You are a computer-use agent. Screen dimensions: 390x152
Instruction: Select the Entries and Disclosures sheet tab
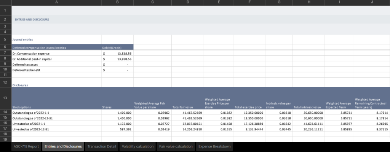point(63,147)
